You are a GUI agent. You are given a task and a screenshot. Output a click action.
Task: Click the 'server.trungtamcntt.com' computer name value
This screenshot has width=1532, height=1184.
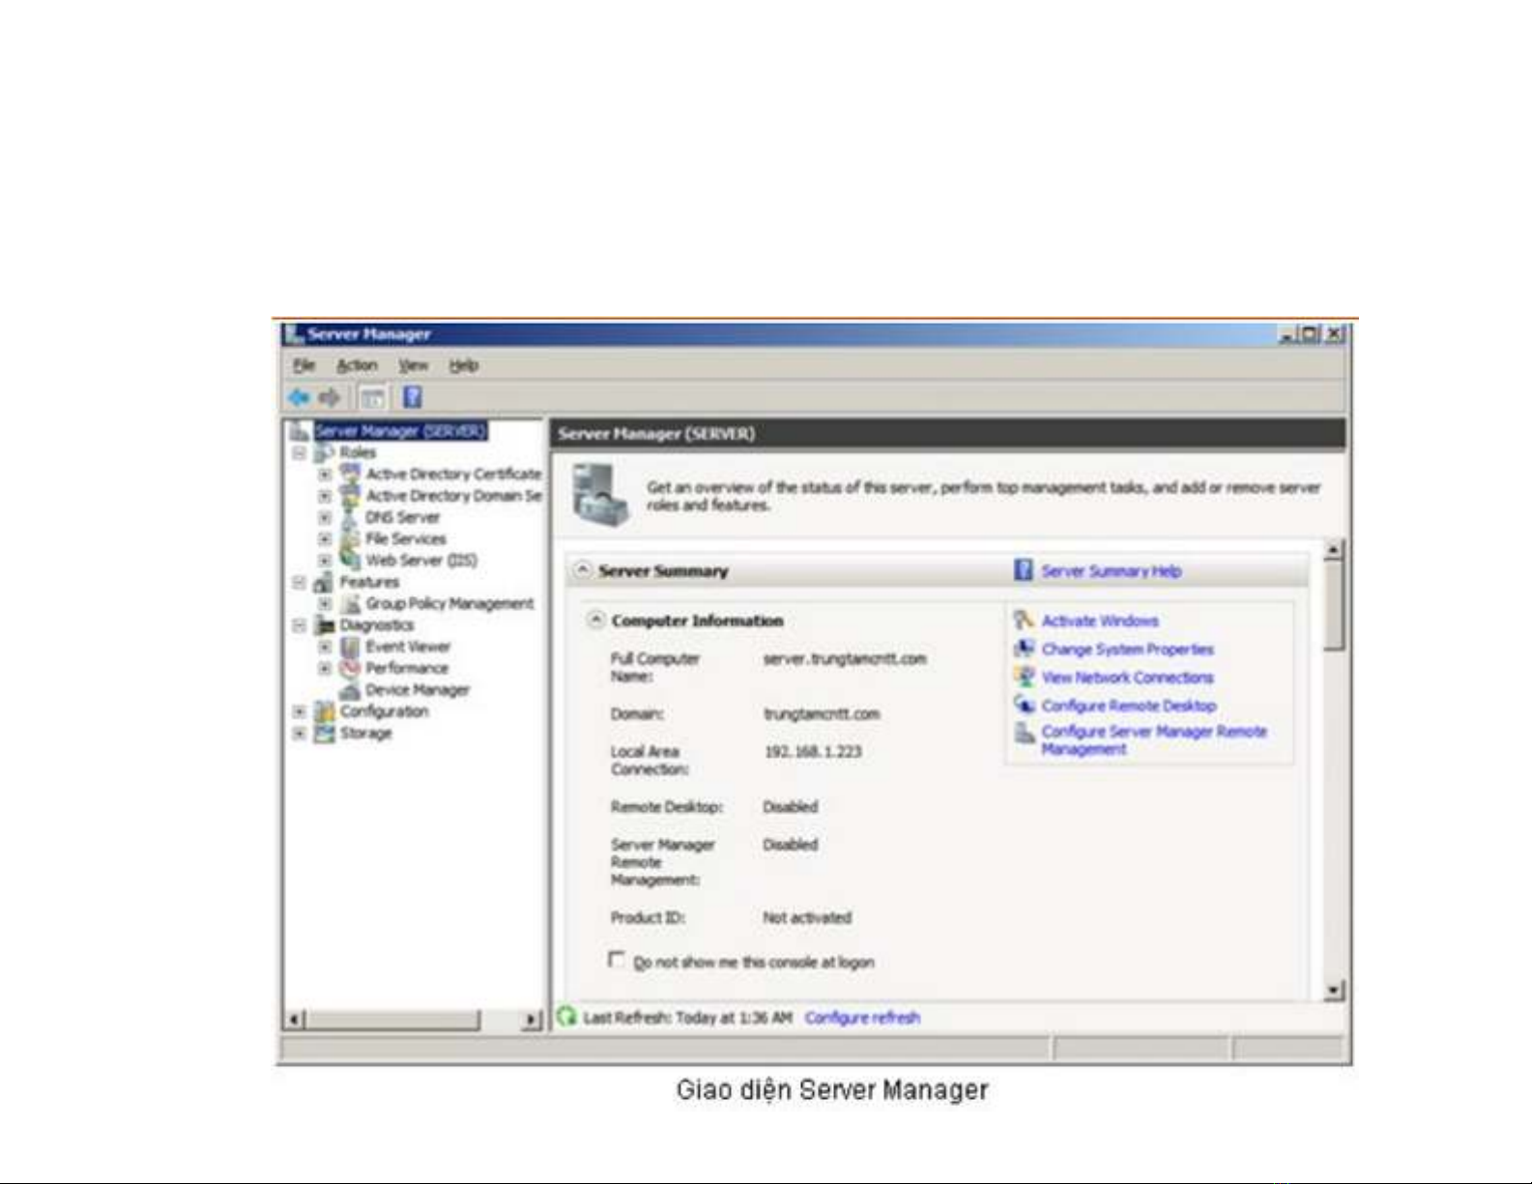click(x=845, y=659)
